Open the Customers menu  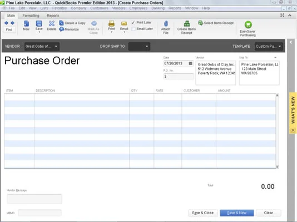coord(99,8)
